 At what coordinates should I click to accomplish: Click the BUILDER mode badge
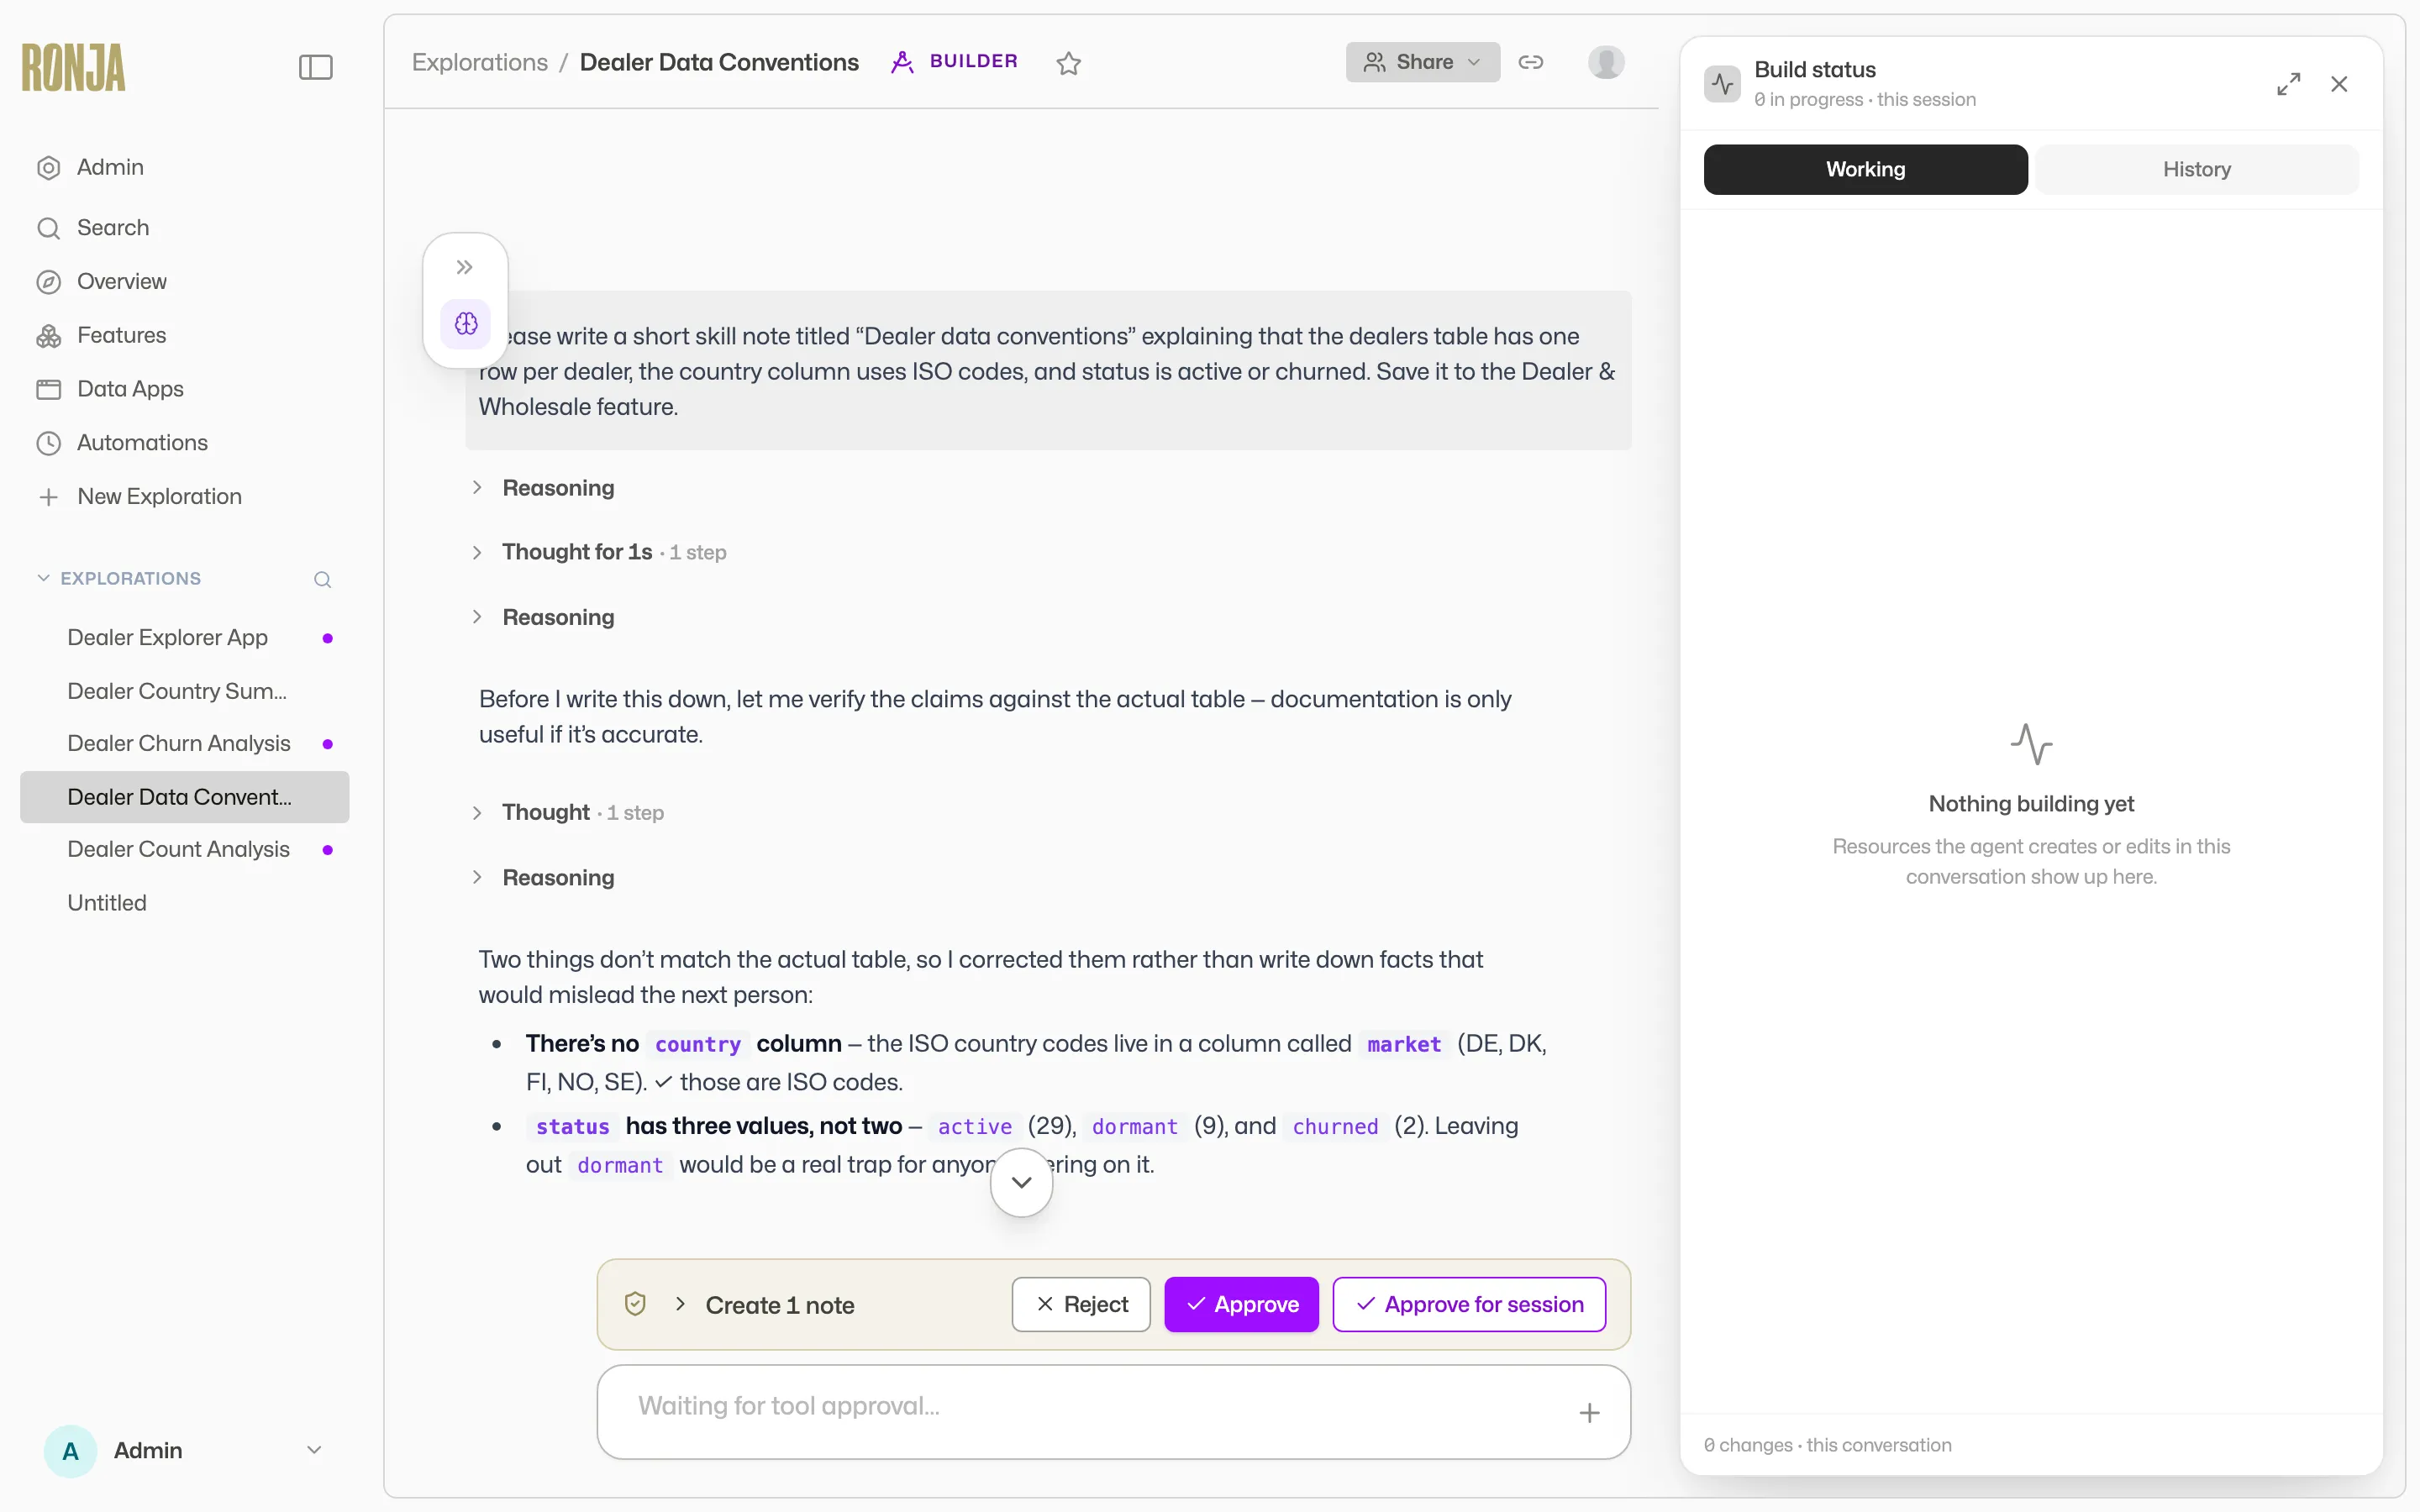[x=954, y=61]
